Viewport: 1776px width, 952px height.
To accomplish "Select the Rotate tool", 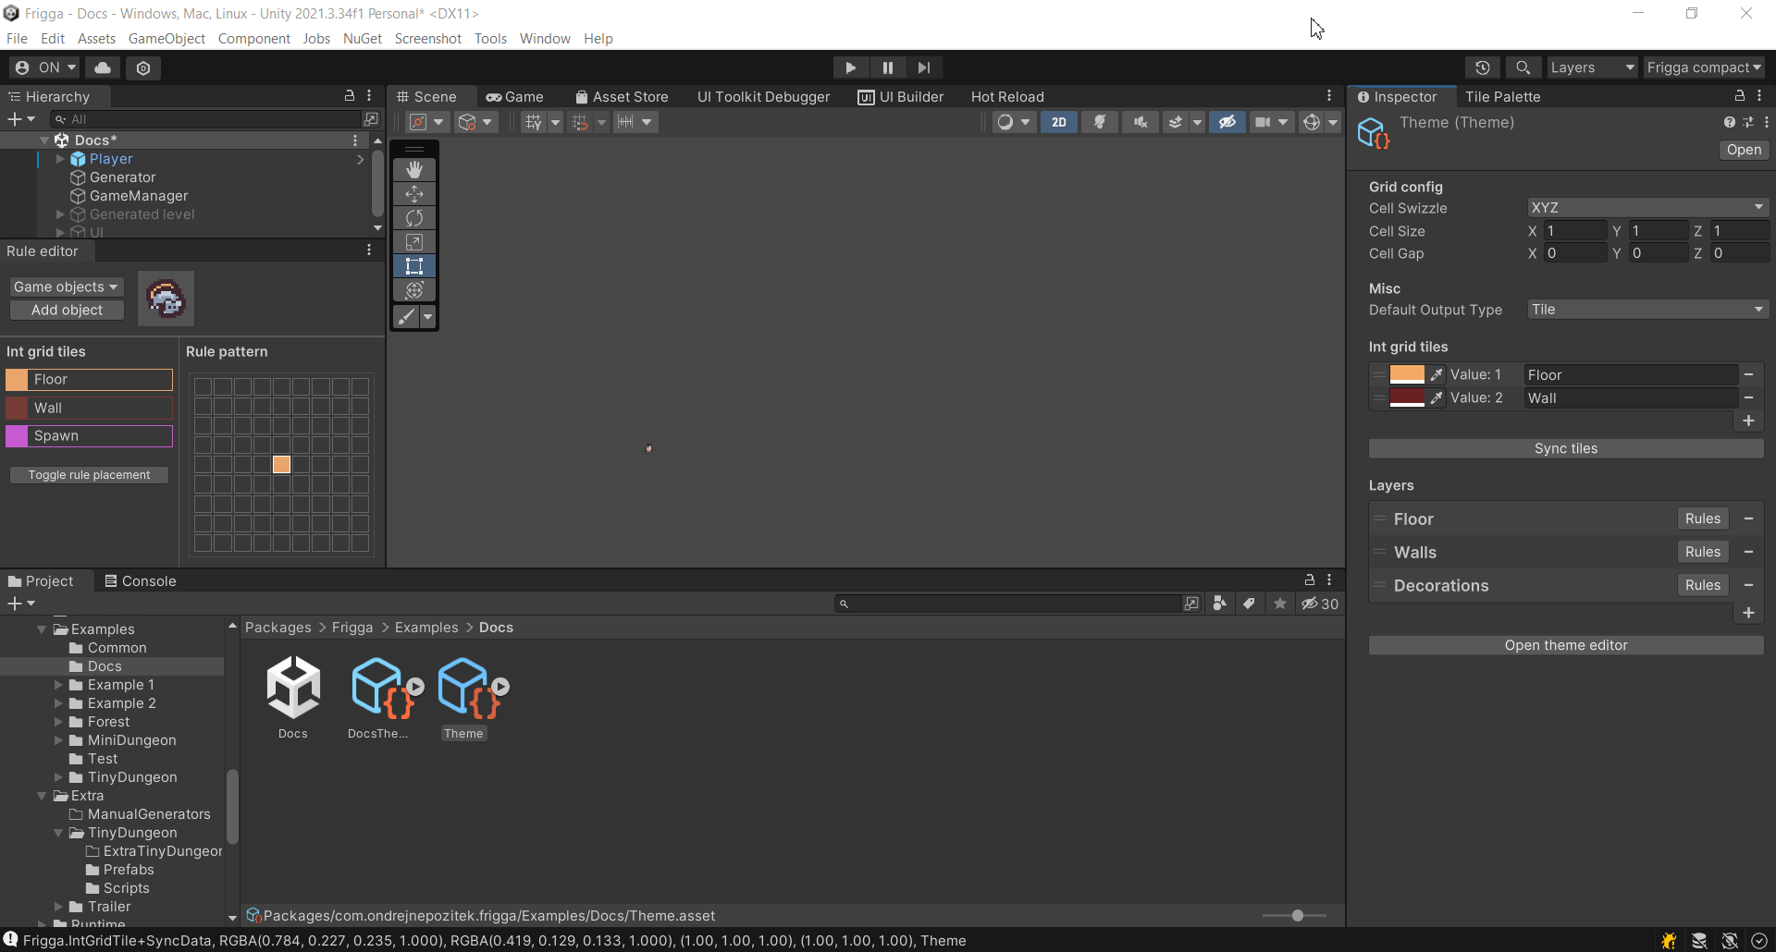I will tap(414, 217).
